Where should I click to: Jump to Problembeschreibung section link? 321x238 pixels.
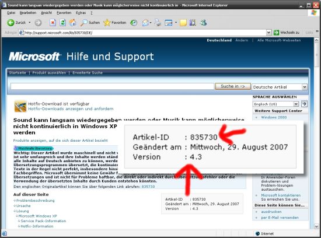tap(35, 201)
